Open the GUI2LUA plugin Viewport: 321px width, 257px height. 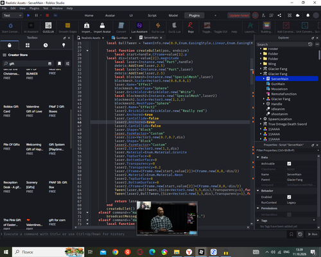(48, 28)
